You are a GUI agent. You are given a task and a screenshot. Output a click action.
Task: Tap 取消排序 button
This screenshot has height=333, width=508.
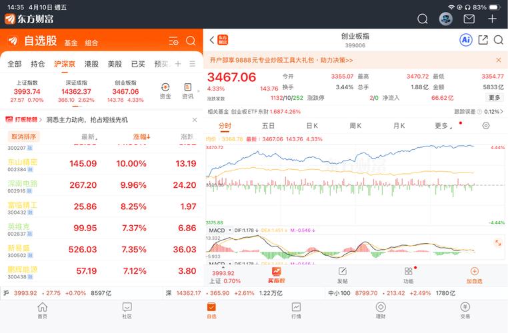[23, 137]
